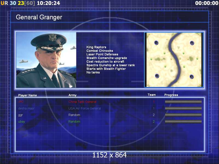The image size is (219, 164).
Task: Click the team number in desha masr's row
Action: 154,108
